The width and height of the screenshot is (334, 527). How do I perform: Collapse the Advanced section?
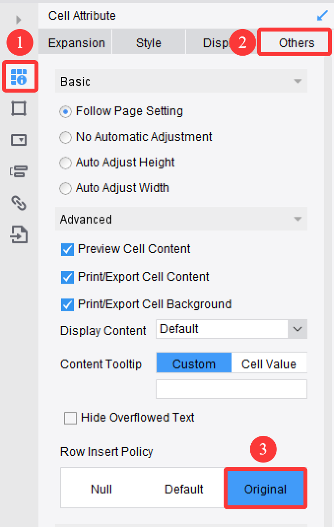point(299,219)
